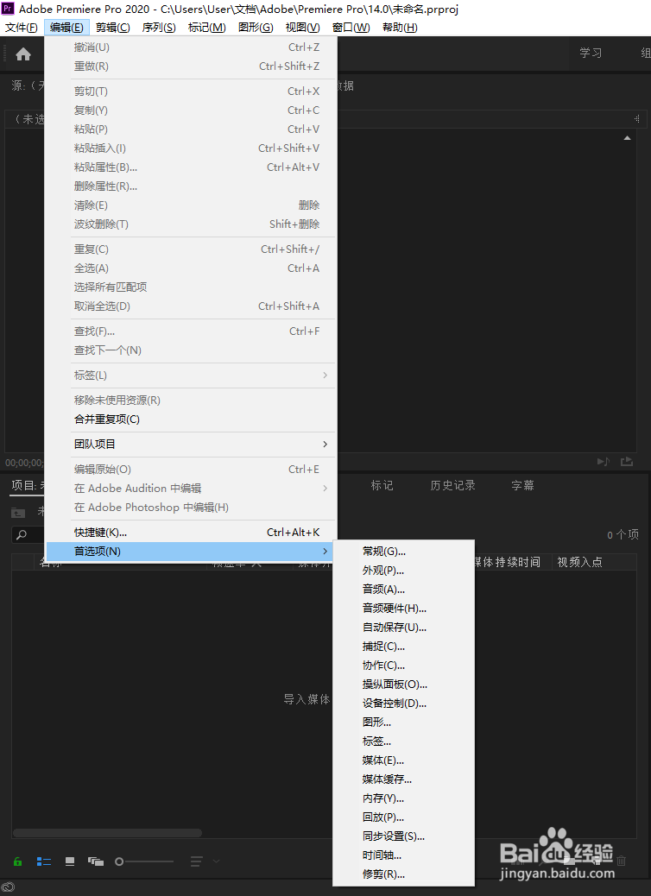Click the project panel horizontal scrollbar
This screenshot has width=651, height=896.
click(x=107, y=833)
